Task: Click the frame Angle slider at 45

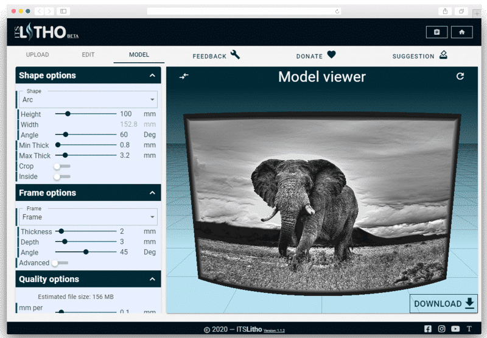Action: [86, 252]
